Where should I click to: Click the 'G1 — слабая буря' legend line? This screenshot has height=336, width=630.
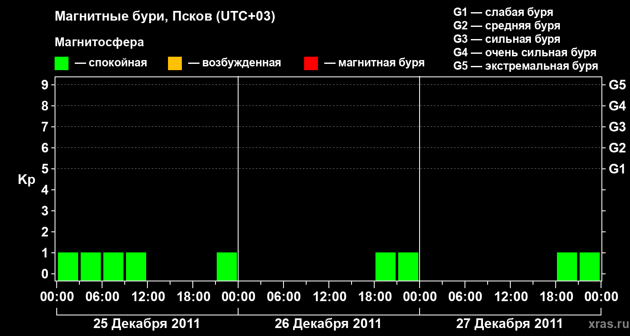(503, 12)
